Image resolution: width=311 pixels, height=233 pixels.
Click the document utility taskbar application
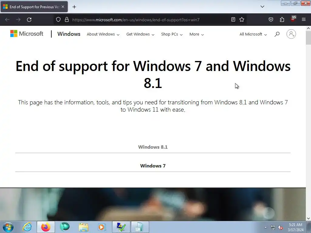(x=140, y=227)
